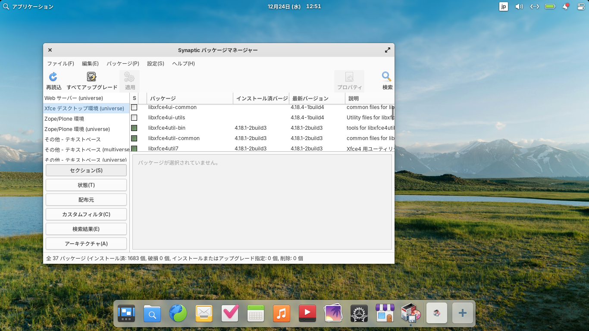Select the Zope/Plone 環境 (universe) section
The width and height of the screenshot is (589, 331).
77,129
